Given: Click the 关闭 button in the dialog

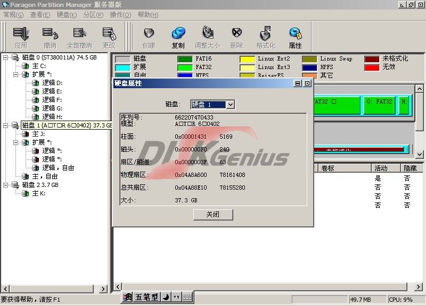Looking at the screenshot, I should tap(213, 215).
